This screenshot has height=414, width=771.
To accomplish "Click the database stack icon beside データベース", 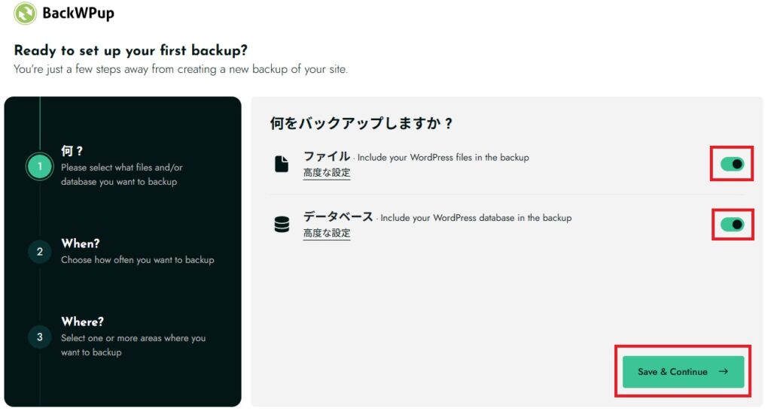I will (x=282, y=225).
